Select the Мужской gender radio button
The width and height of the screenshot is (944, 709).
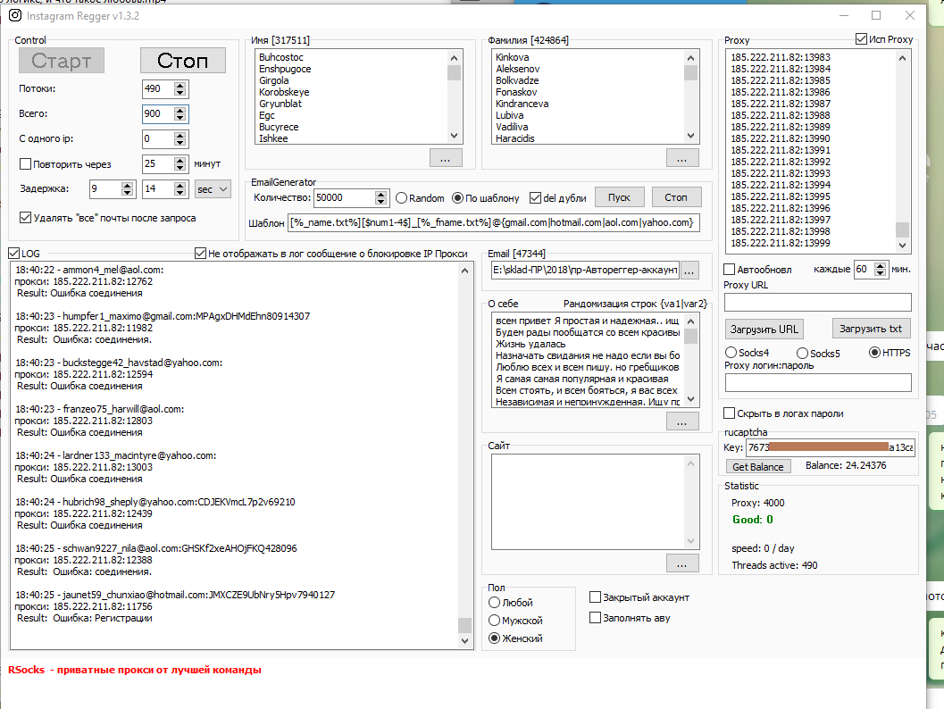point(495,621)
